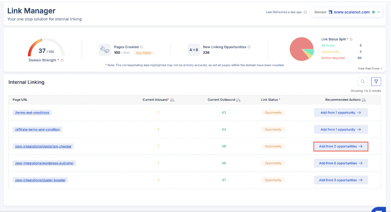The width and height of the screenshot is (391, 212).
Task: Click info icon beside Domain Strength
Action: [62, 60]
